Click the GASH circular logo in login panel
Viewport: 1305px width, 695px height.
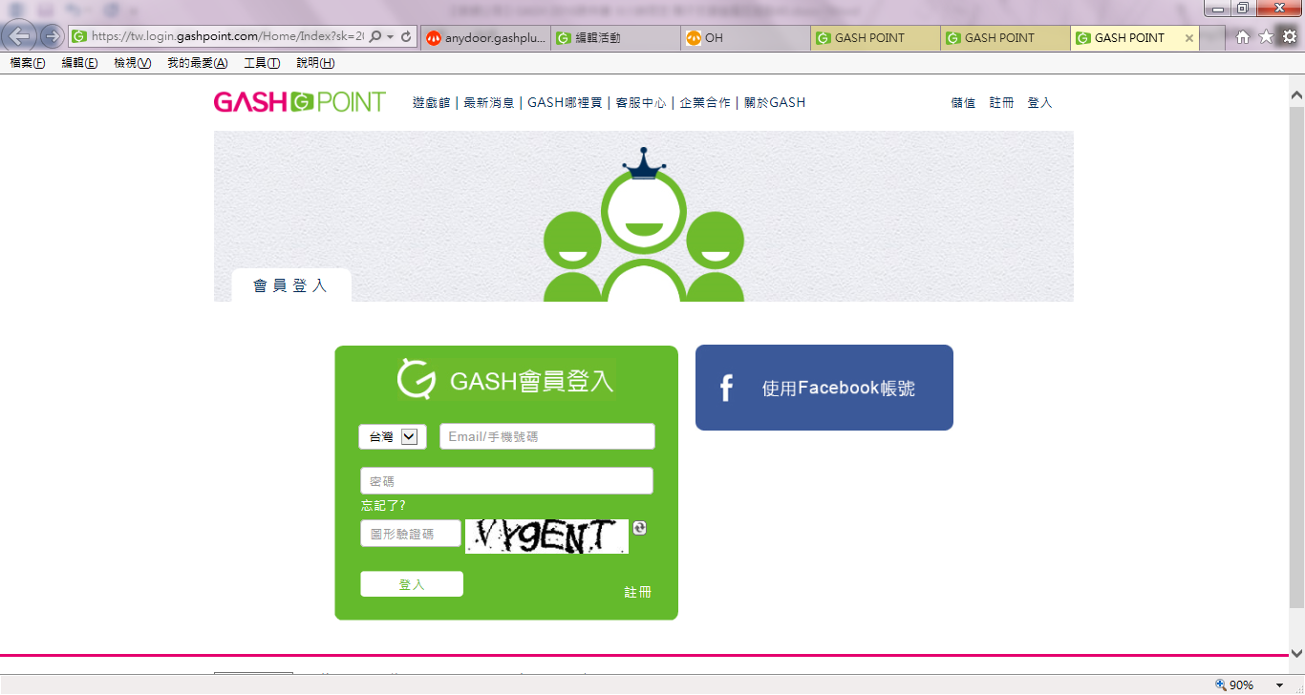point(417,379)
